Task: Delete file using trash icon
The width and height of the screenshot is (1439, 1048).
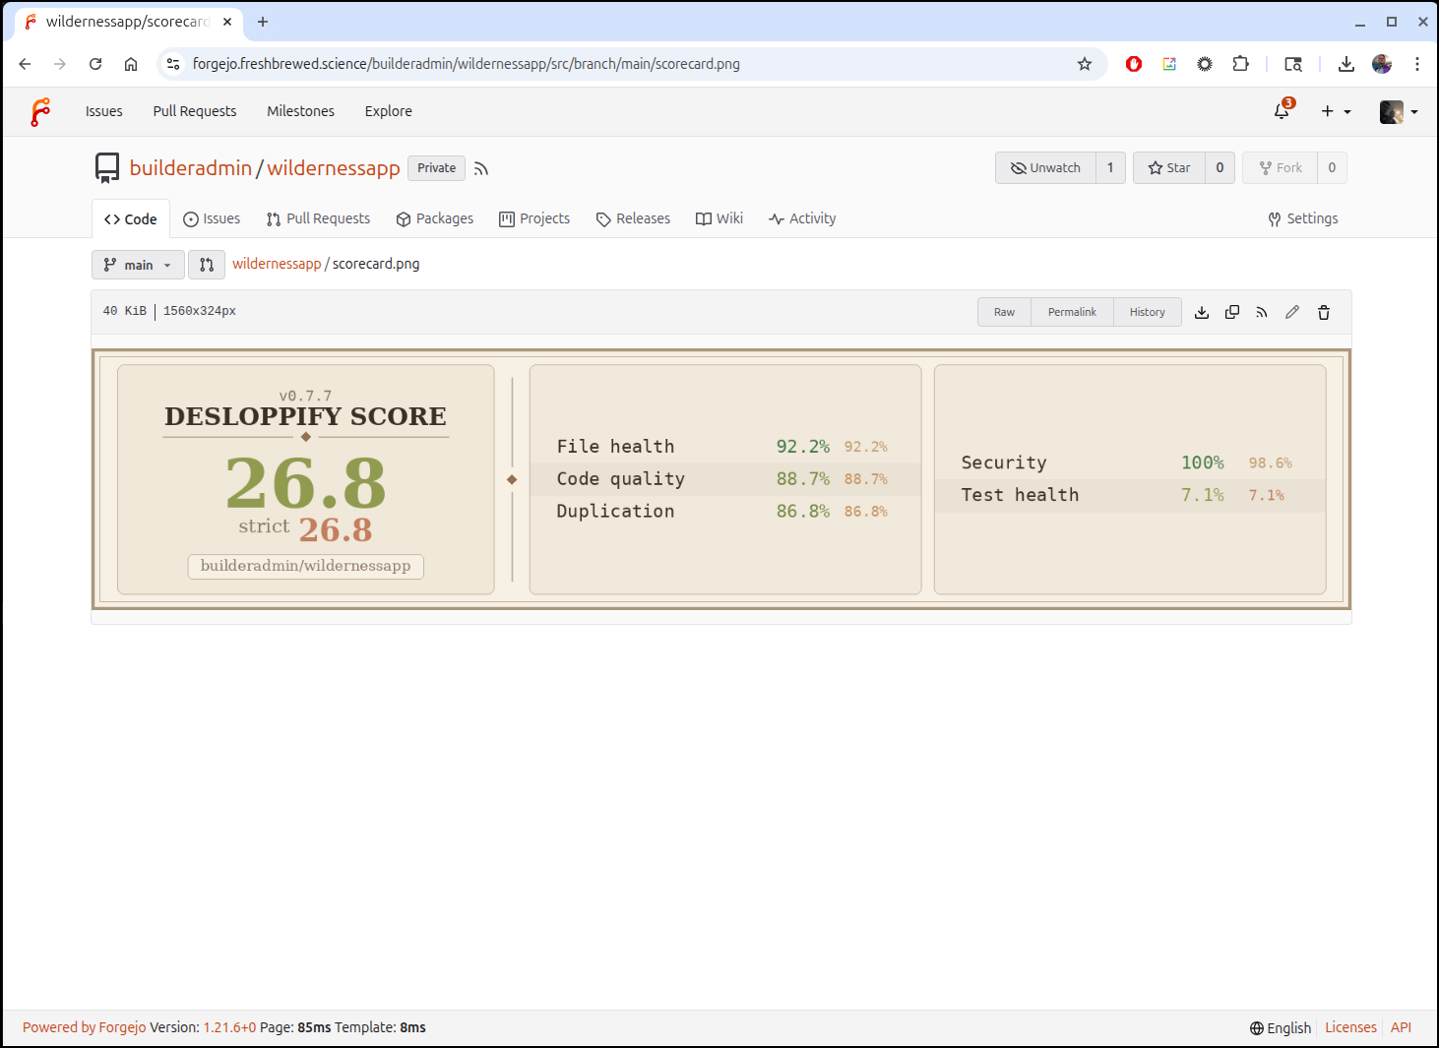Action: [x=1324, y=312]
